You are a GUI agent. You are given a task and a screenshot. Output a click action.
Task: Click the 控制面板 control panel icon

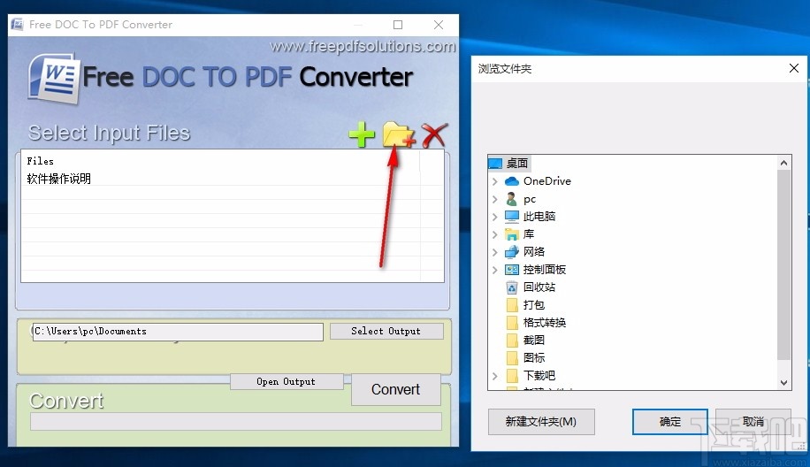(511, 269)
